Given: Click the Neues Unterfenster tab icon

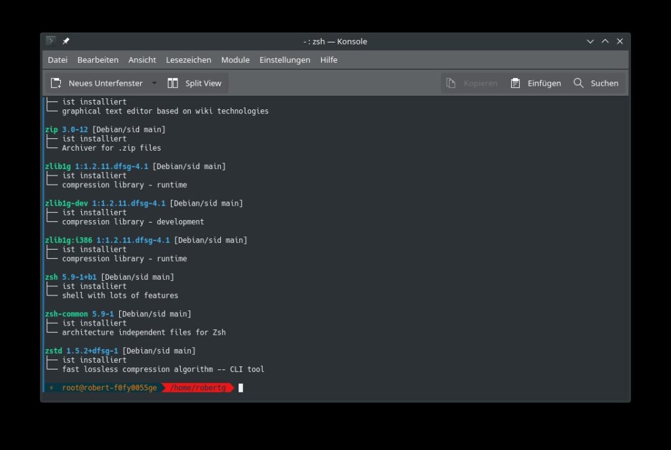Looking at the screenshot, I should (56, 83).
